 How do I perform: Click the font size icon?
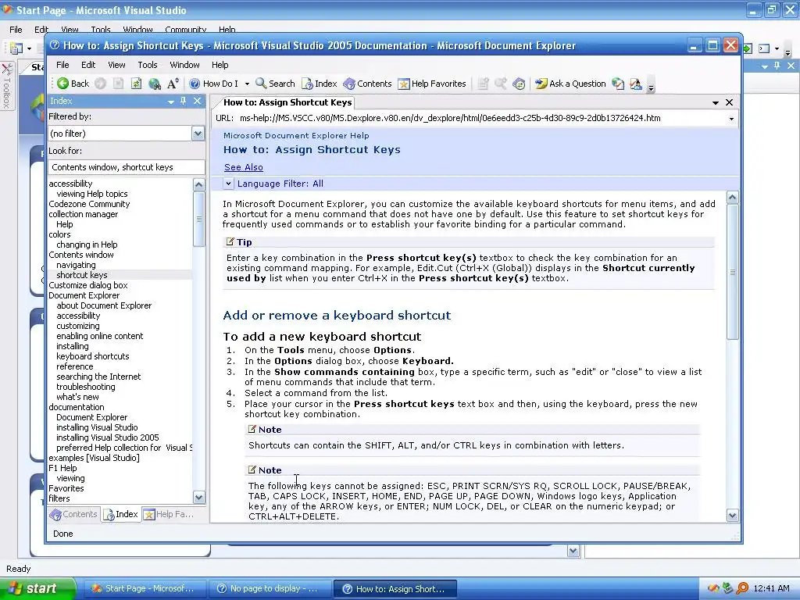click(x=173, y=84)
